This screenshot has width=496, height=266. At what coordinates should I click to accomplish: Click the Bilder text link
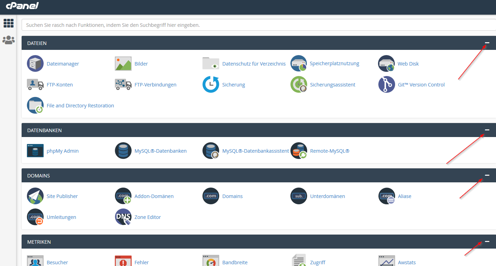(141, 64)
